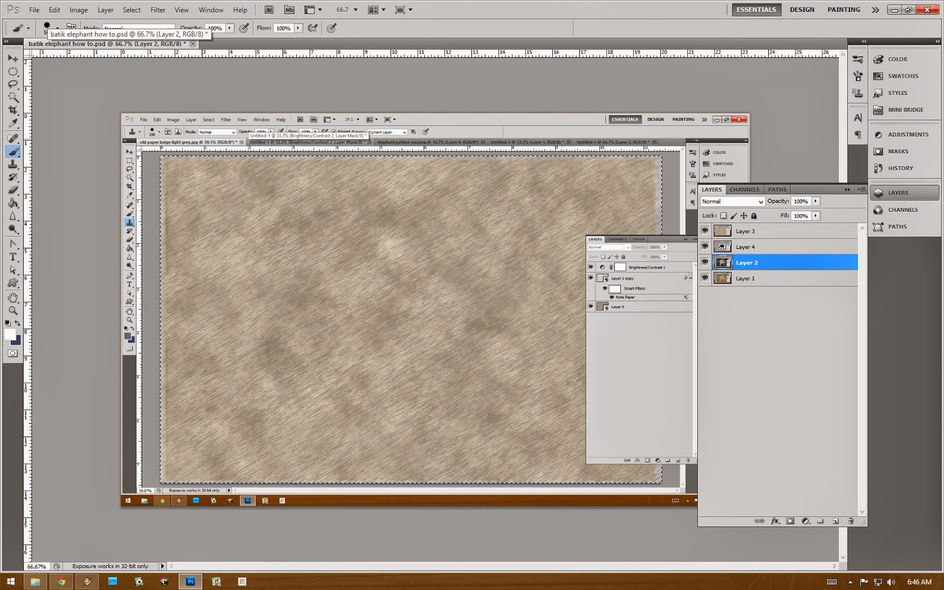Toggle visibility of Layer 4
The image size is (944, 590).
click(x=705, y=247)
